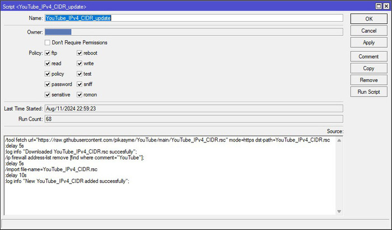
Task: Close the script window
Action: (x=386, y=6)
